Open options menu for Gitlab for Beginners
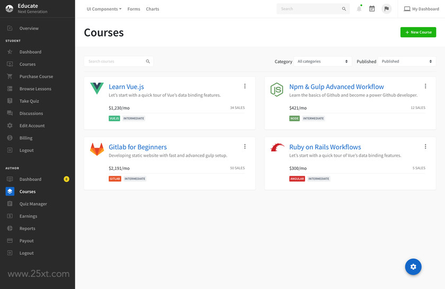The height and width of the screenshot is (289, 445). point(245,147)
